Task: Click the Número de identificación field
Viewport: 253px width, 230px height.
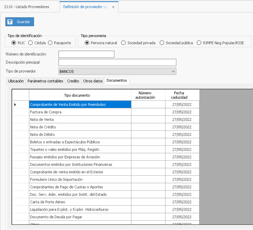Action: pos(86,54)
